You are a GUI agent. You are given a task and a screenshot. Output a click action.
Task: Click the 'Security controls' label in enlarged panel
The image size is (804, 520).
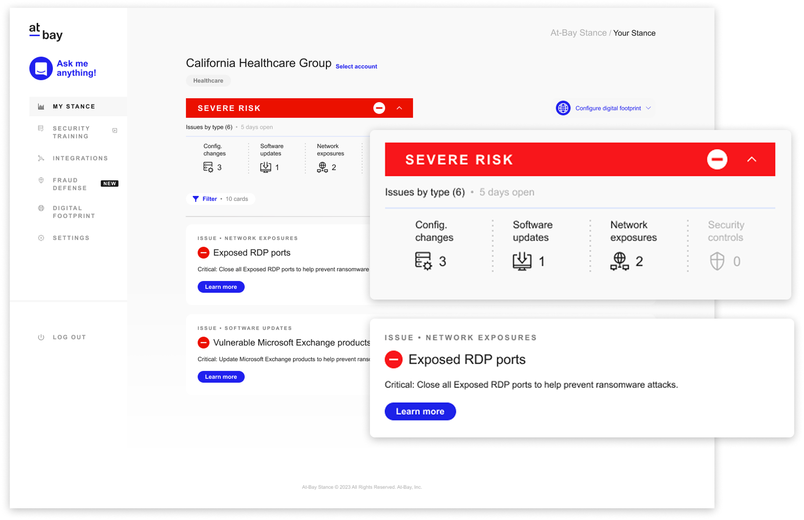tap(726, 231)
